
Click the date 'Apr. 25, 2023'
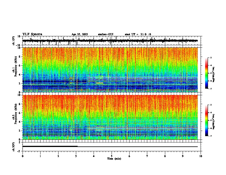80,34
